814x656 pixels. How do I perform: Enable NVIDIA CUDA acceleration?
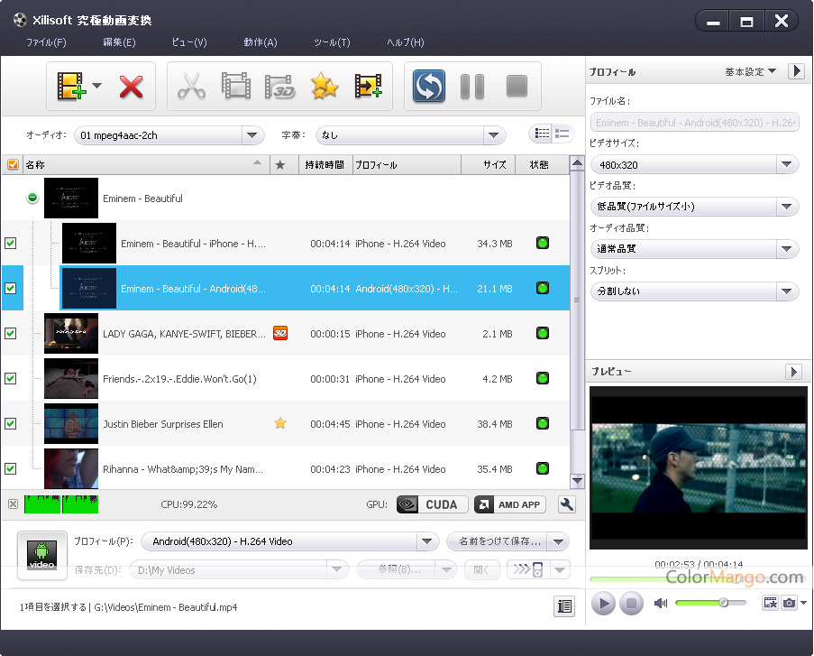[x=432, y=504]
